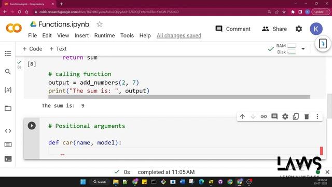Open the Files sidebar panel
The width and height of the screenshot is (332, 187).
click(8, 109)
